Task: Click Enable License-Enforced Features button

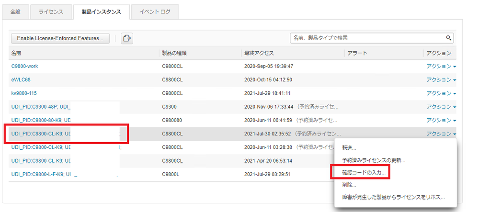Action: click(x=60, y=38)
